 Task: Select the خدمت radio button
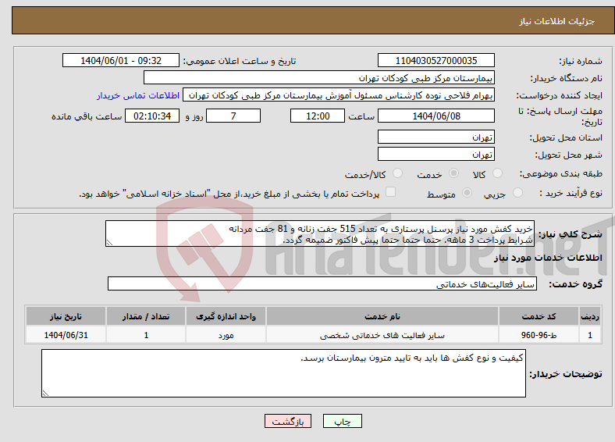[453, 173]
